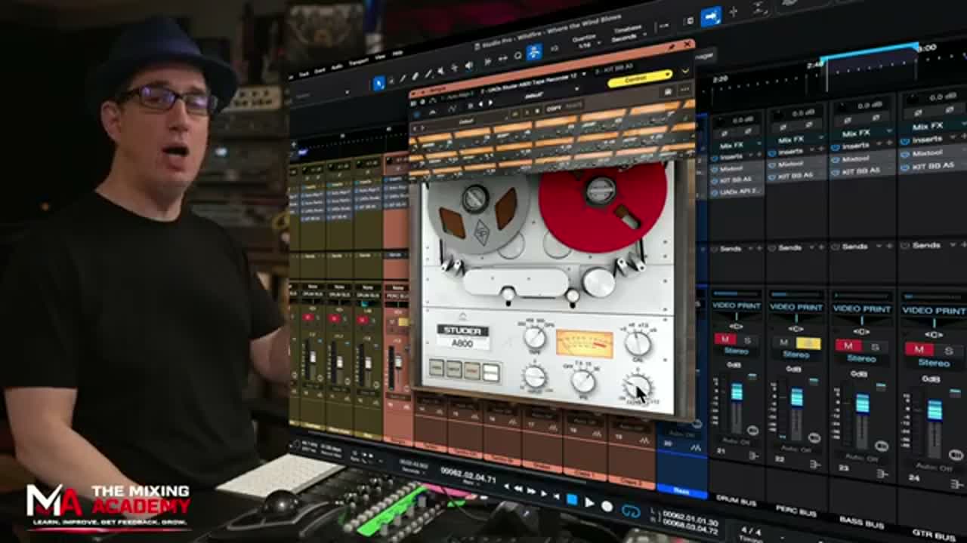The image size is (967, 543).
Task: Click the Copy button in plugin header
Action: point(554,109)
